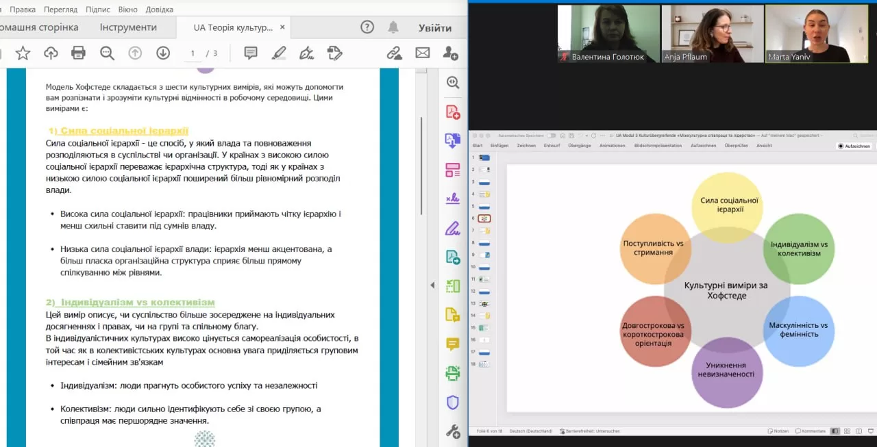
Task: Open the Fill & Sign pen sidebar tool
Action: (x=452, y=228)
